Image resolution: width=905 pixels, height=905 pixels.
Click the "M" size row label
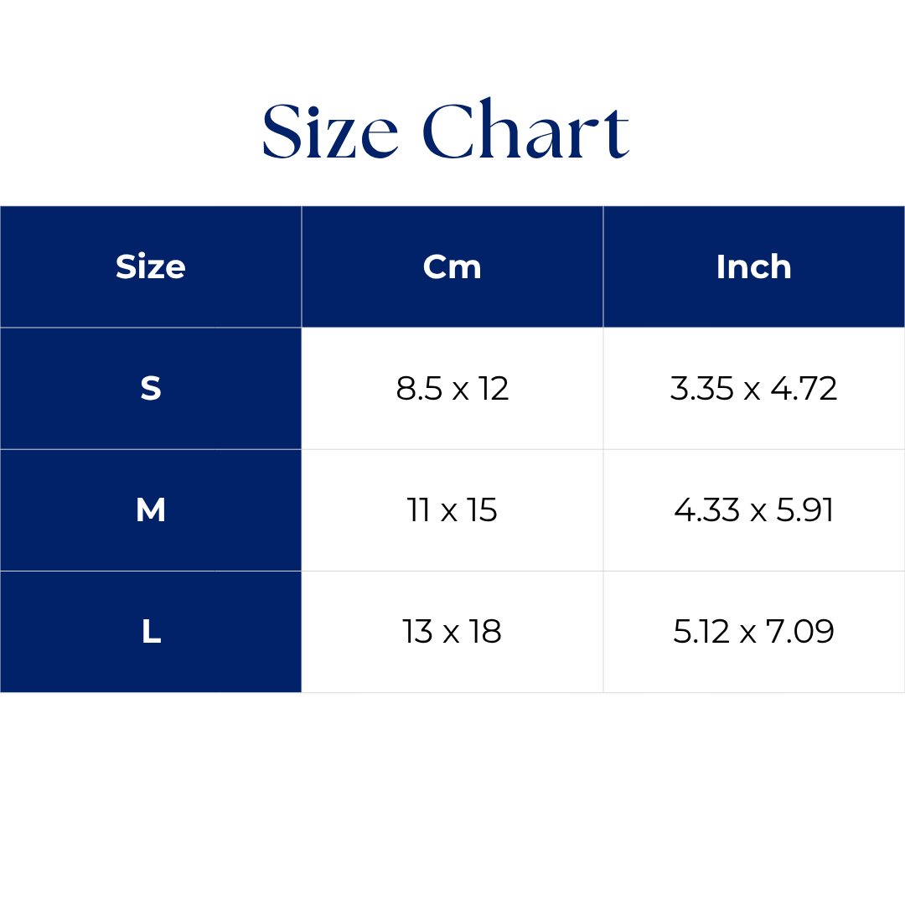coord(151,510)
